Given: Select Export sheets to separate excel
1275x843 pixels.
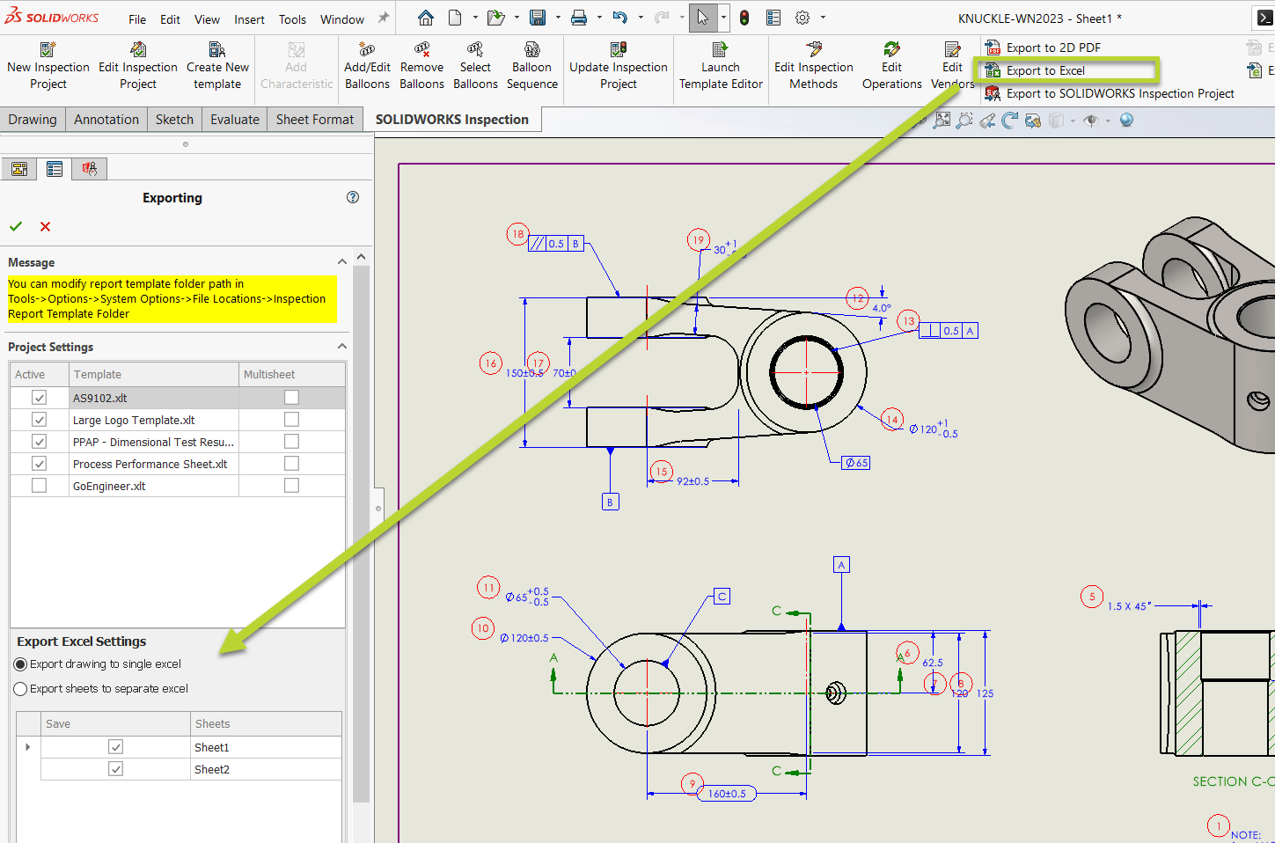Looking at the screenshot, I should [19, 688].
